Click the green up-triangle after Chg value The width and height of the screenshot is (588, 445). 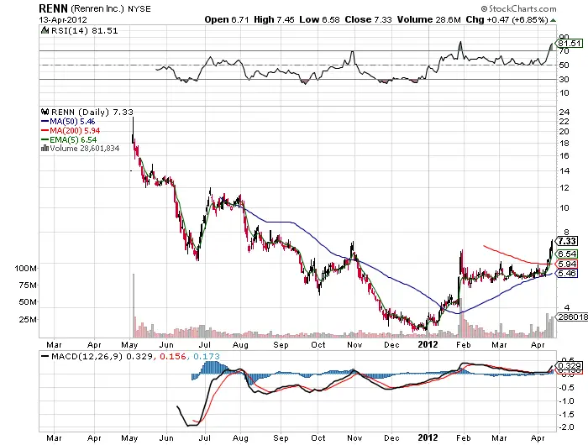click(553, 20)
